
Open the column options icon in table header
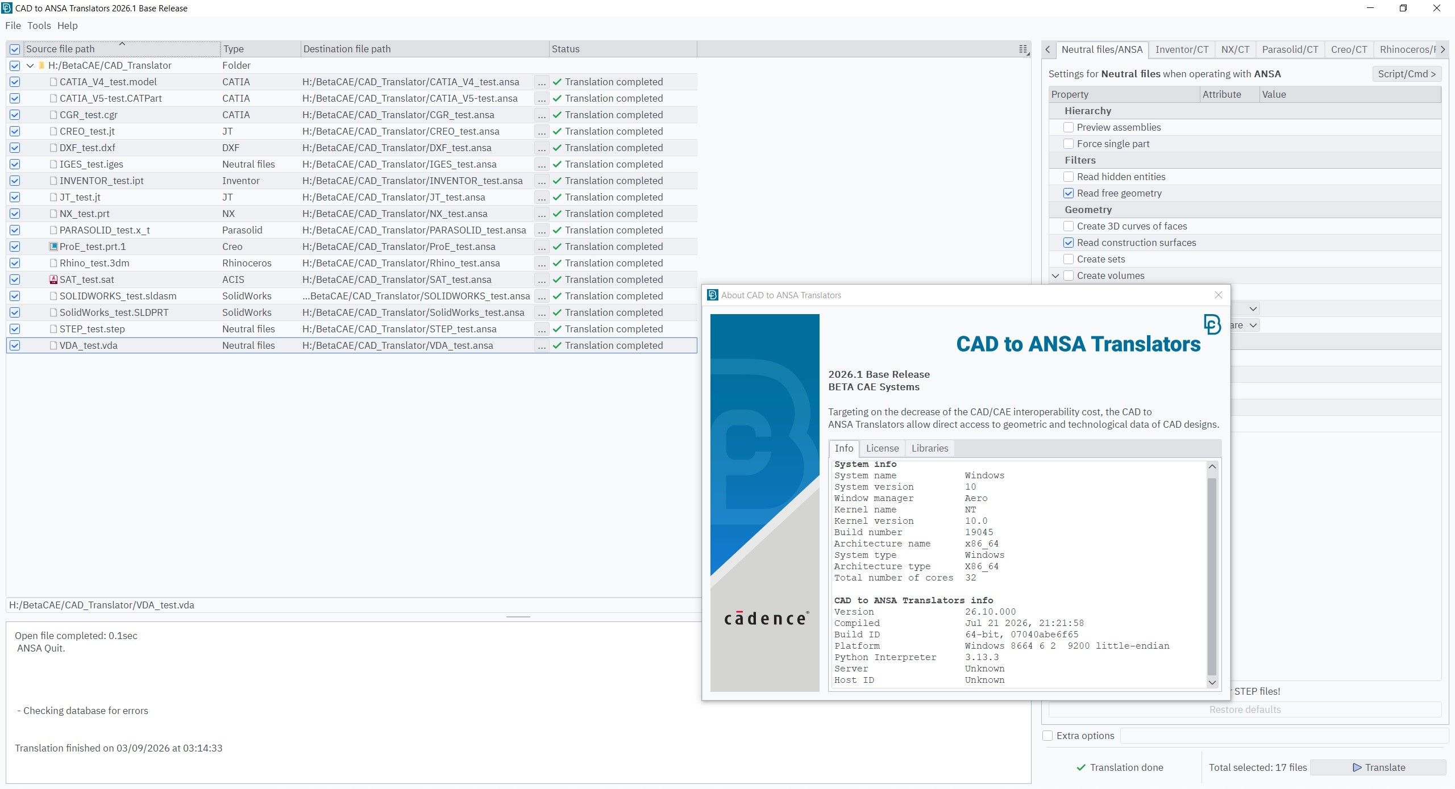tap(1024, 49)
